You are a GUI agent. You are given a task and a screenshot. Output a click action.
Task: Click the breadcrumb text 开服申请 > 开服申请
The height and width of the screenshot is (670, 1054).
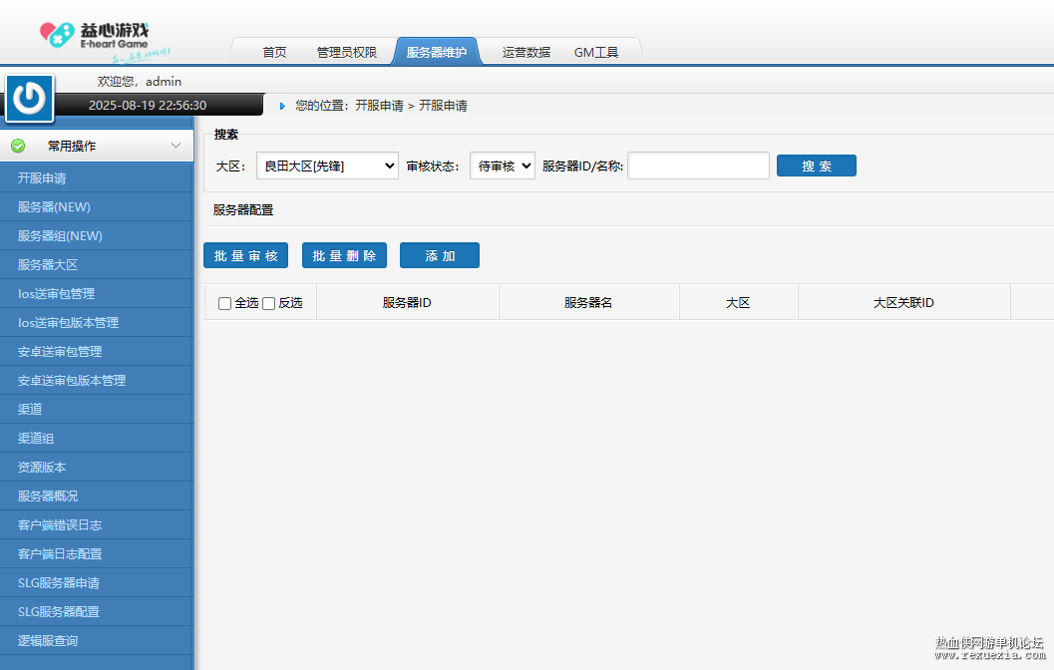pos(411,106)
